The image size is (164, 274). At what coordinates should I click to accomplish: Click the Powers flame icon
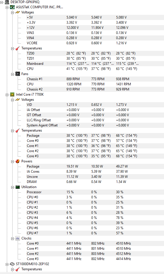(x=18, y=161)
